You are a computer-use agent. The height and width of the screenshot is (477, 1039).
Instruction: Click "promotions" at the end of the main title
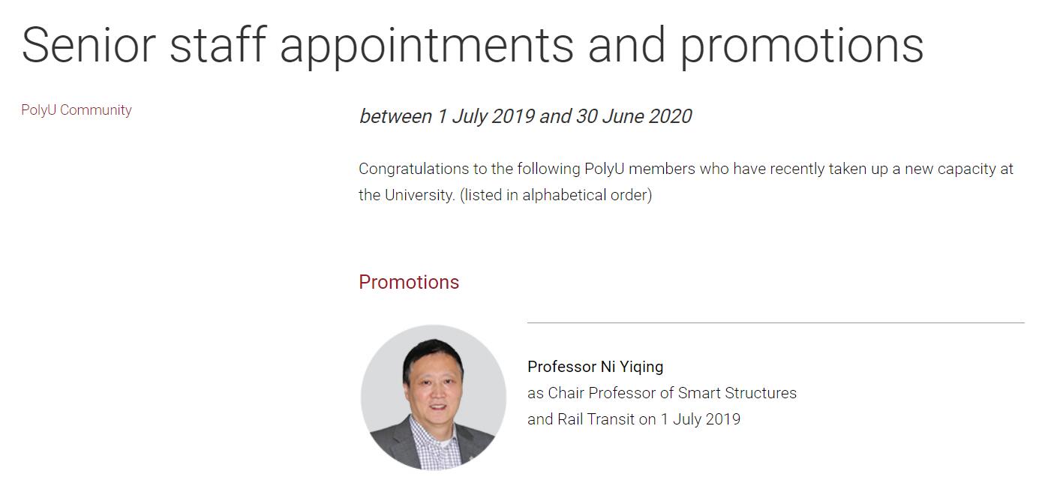[801, 45]
